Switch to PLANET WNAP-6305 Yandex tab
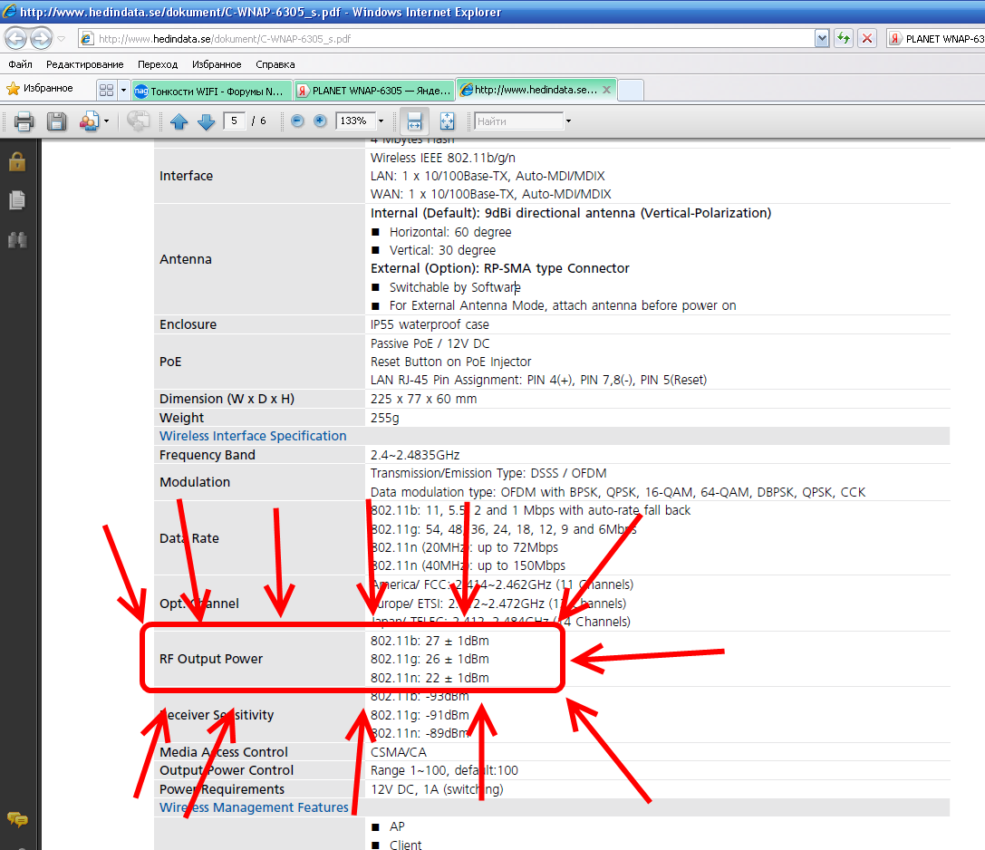 point(374,91)
